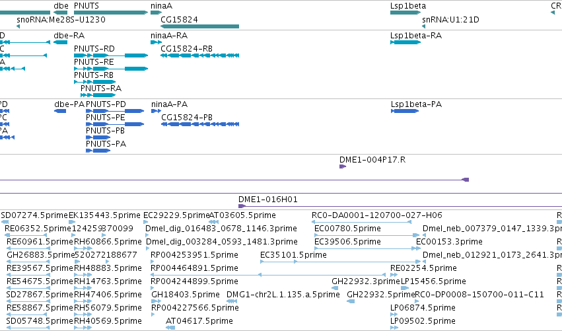Viewport: 562px width, 331px height.
Task: Click the EC00153.3prime label
Action: tap(450, 242)
